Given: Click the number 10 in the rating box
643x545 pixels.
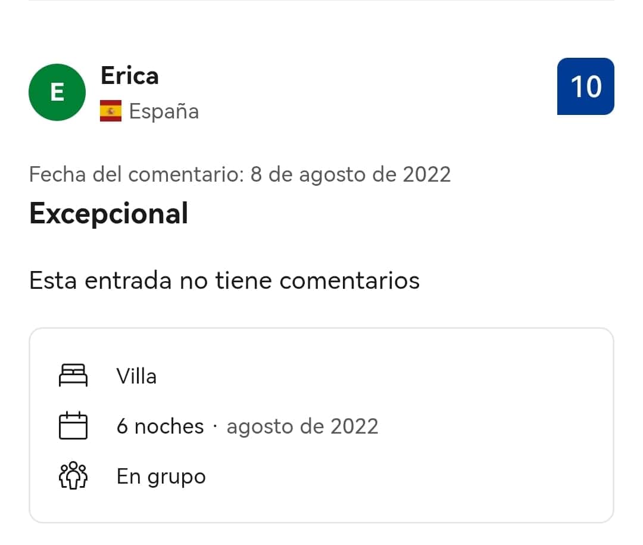Looking at the screenshot, I should 586,87.
